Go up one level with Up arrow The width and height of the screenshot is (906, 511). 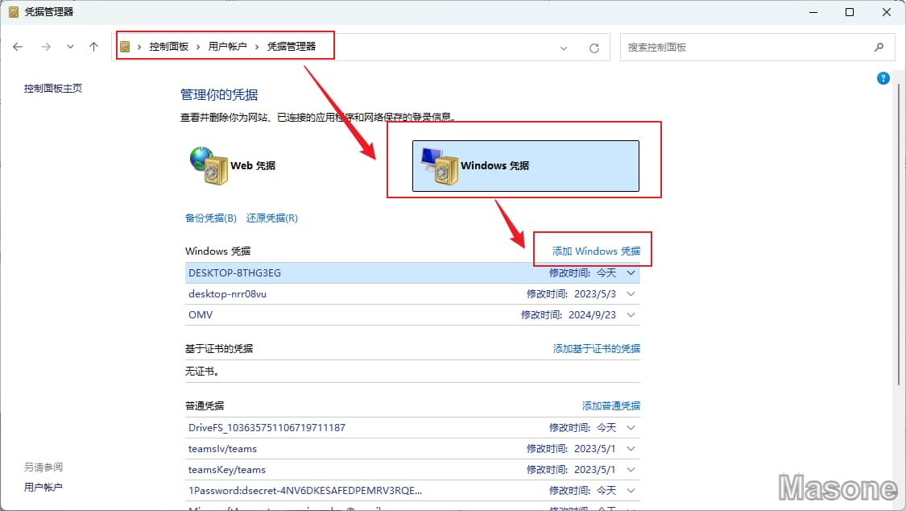pyautogui.click(x=93, y=47)
